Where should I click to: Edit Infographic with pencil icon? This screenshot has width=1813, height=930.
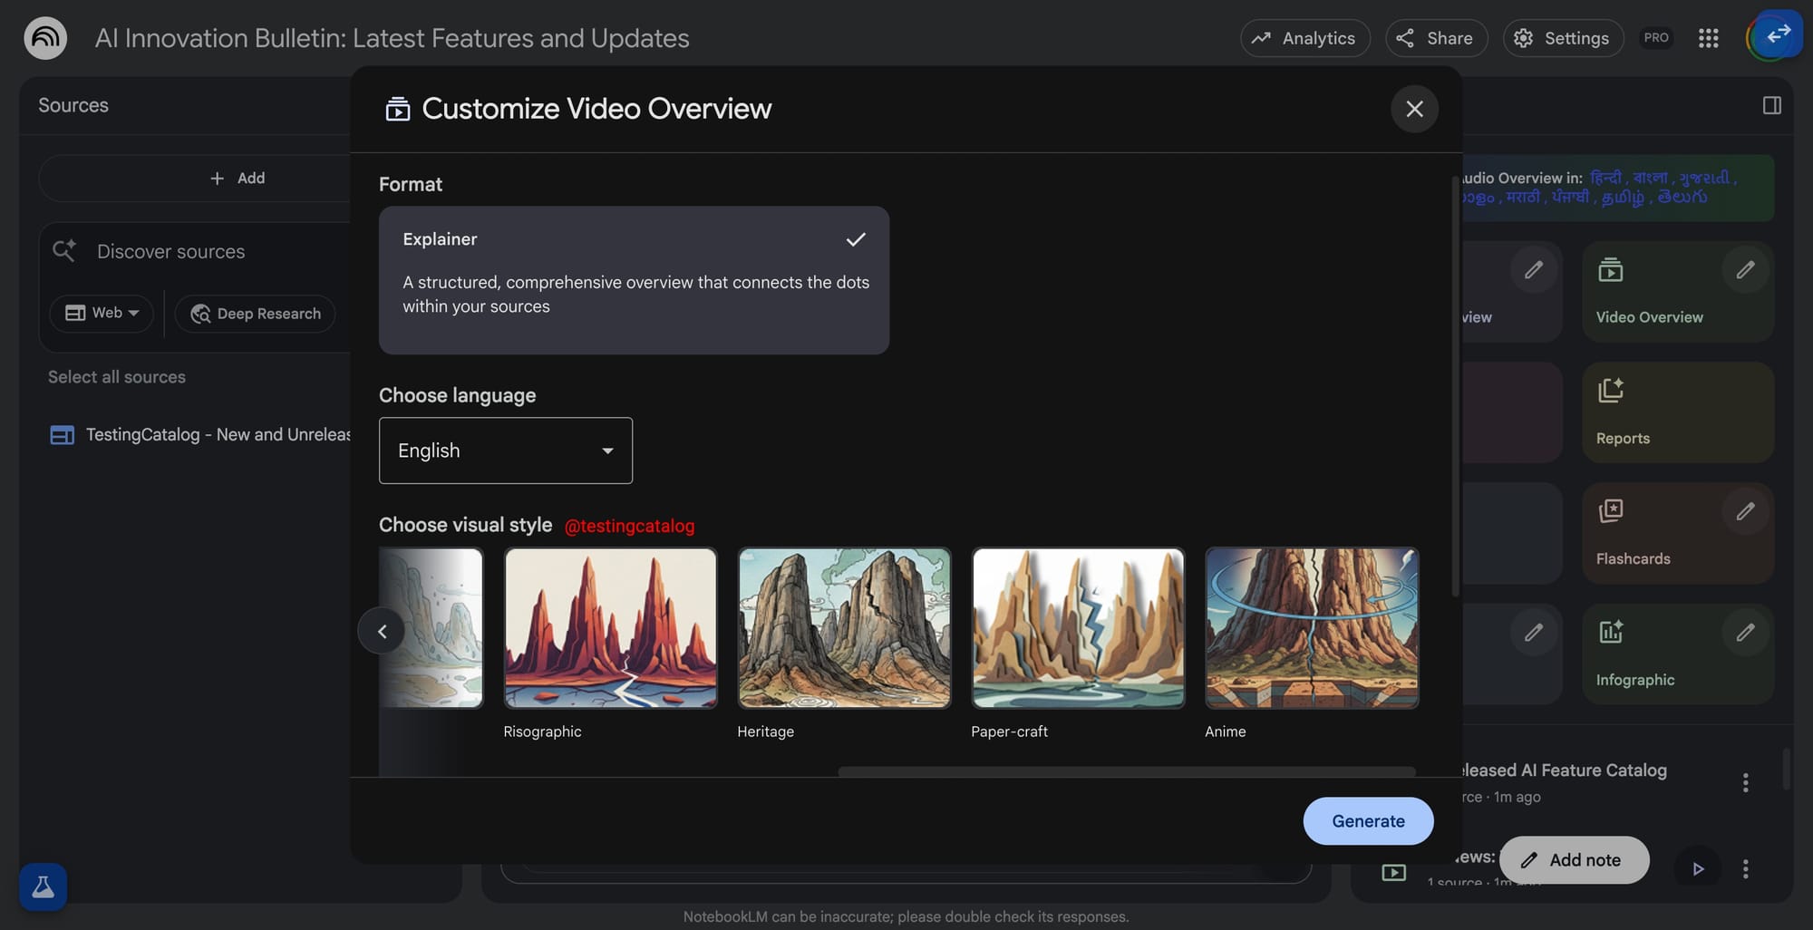click(1745, 633)
